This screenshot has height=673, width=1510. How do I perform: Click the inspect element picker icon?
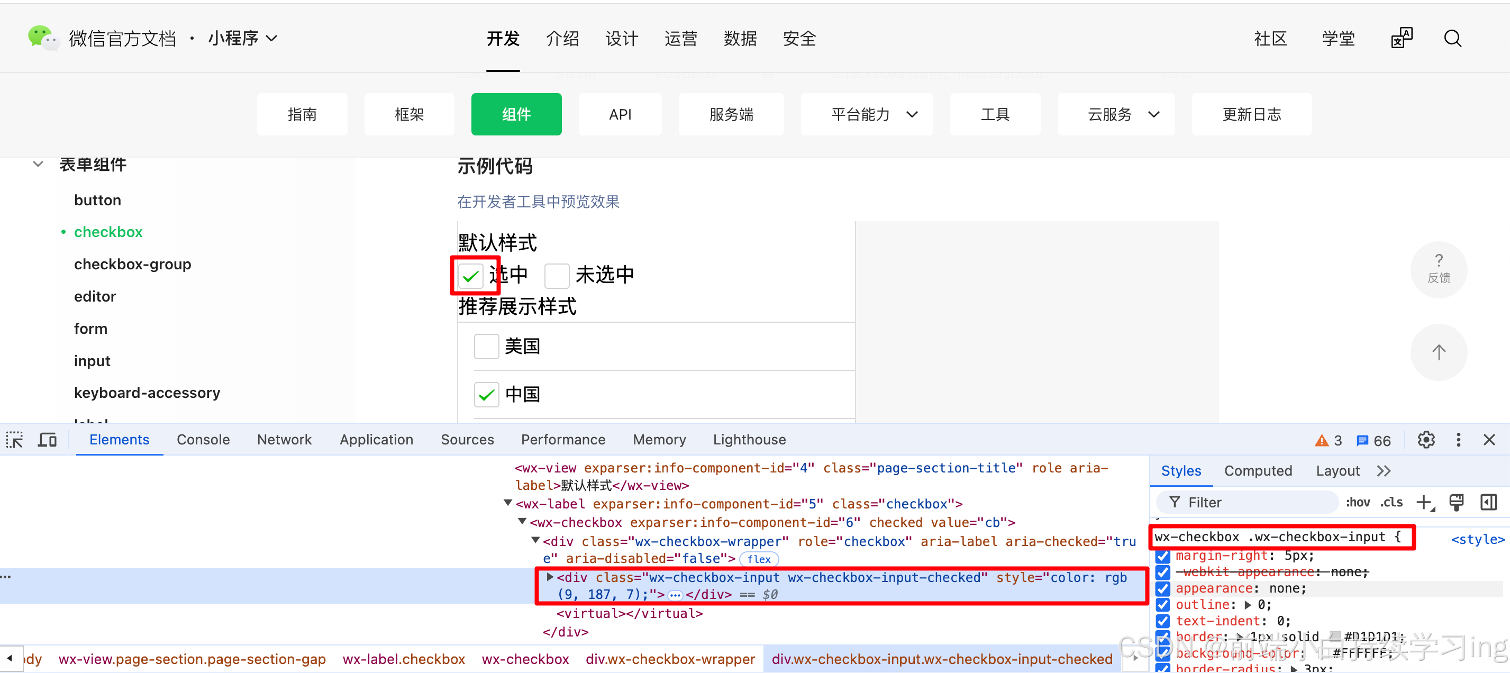click(x=14, y=440)
